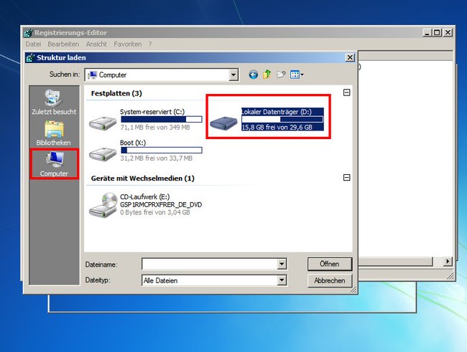Click the Registrierungs-Editor title bar icon
Viewport: 467px width, 352px height.
29,33
